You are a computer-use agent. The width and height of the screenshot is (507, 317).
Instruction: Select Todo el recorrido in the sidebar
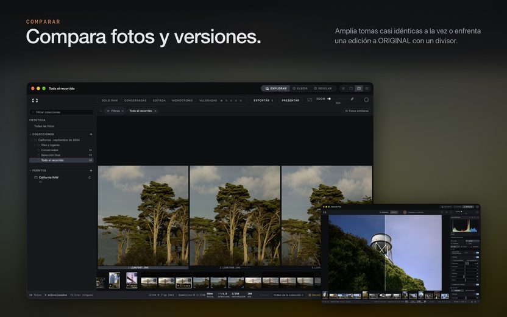pos(62,160)
